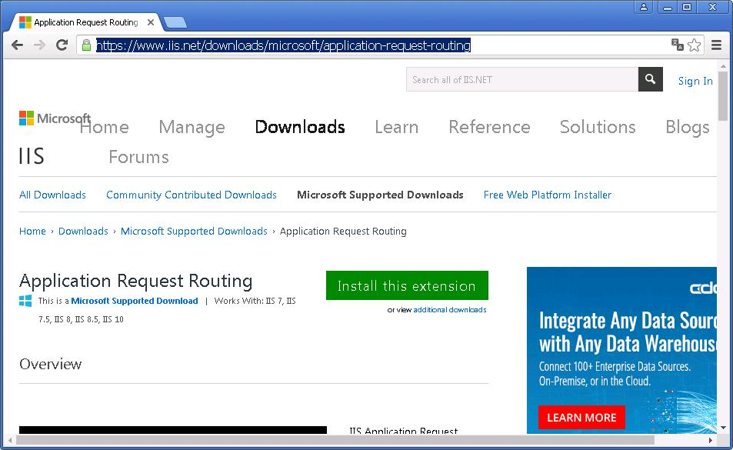Image resolution: width=733 pixels, height=450 pixels.
Task: Click the Downloads breadcrumb link
Action: pos(83,232)
